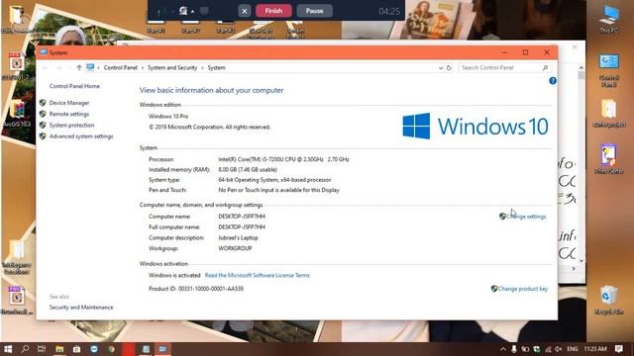Image resolution: width=634 pixels, height=356 pixels.
Task: Open Task View on the taskbar
Action: (42, 349)
